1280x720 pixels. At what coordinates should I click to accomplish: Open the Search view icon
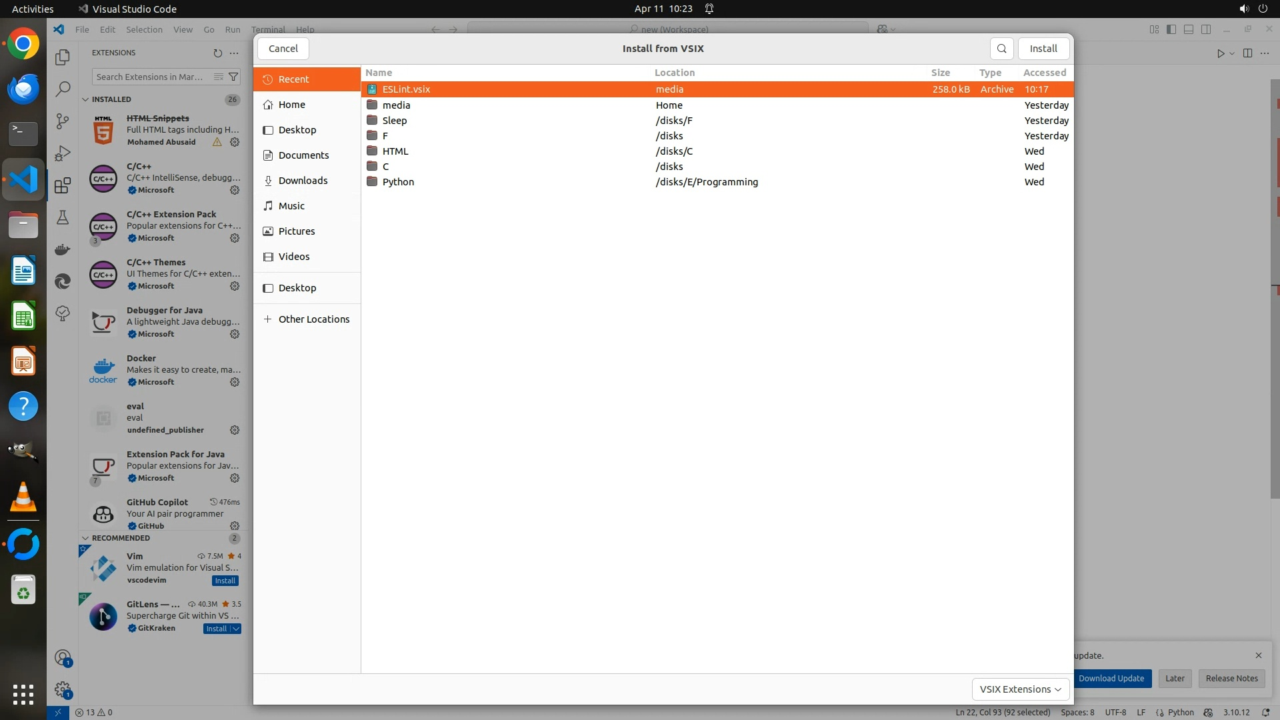pos(63,89)
